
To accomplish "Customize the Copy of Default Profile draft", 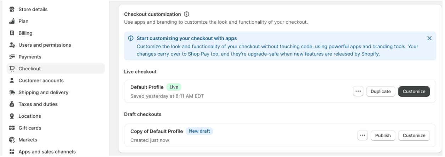I will pyautogui.click(x=414, y=135).
